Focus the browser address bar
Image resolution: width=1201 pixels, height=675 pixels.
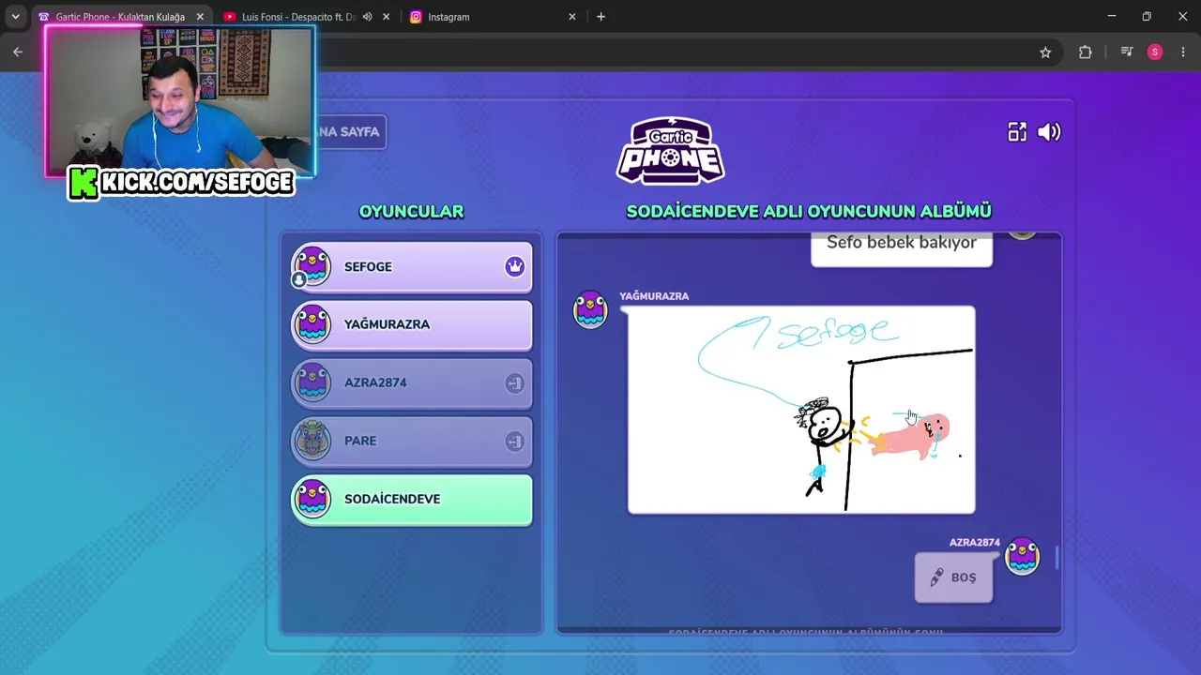click(676, 52)
